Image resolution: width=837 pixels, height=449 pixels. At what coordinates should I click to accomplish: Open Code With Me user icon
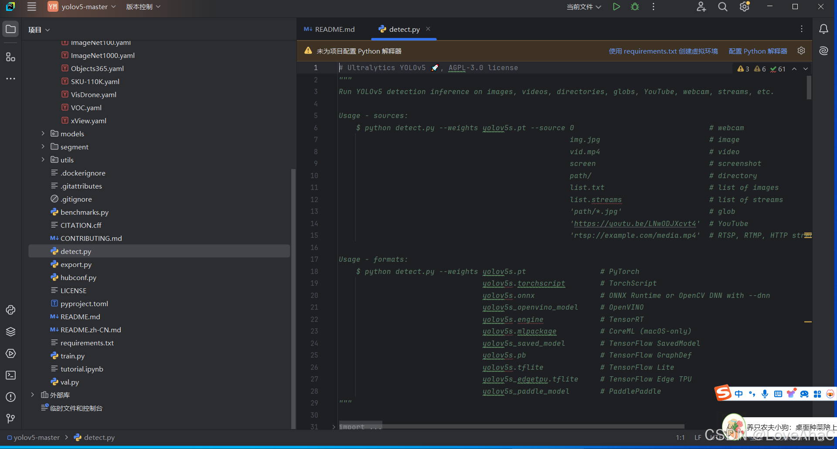pyautogui.click(x=701, y=7)
